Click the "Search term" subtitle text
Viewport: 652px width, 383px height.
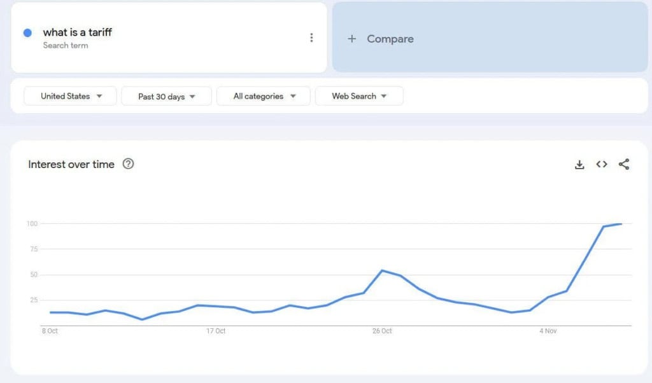click(66, 46)
